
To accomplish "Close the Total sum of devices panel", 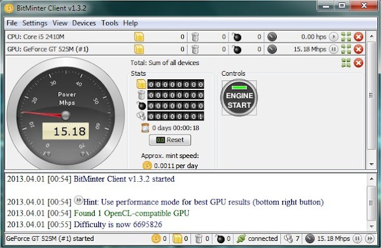I will click(358, 63).
